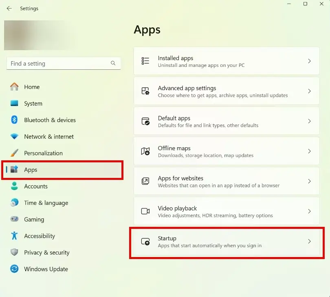Click the Home house icon
Image resolution: width=330 pixels, height=297 pixels.
pyautogui.click(x=14, y=86)
